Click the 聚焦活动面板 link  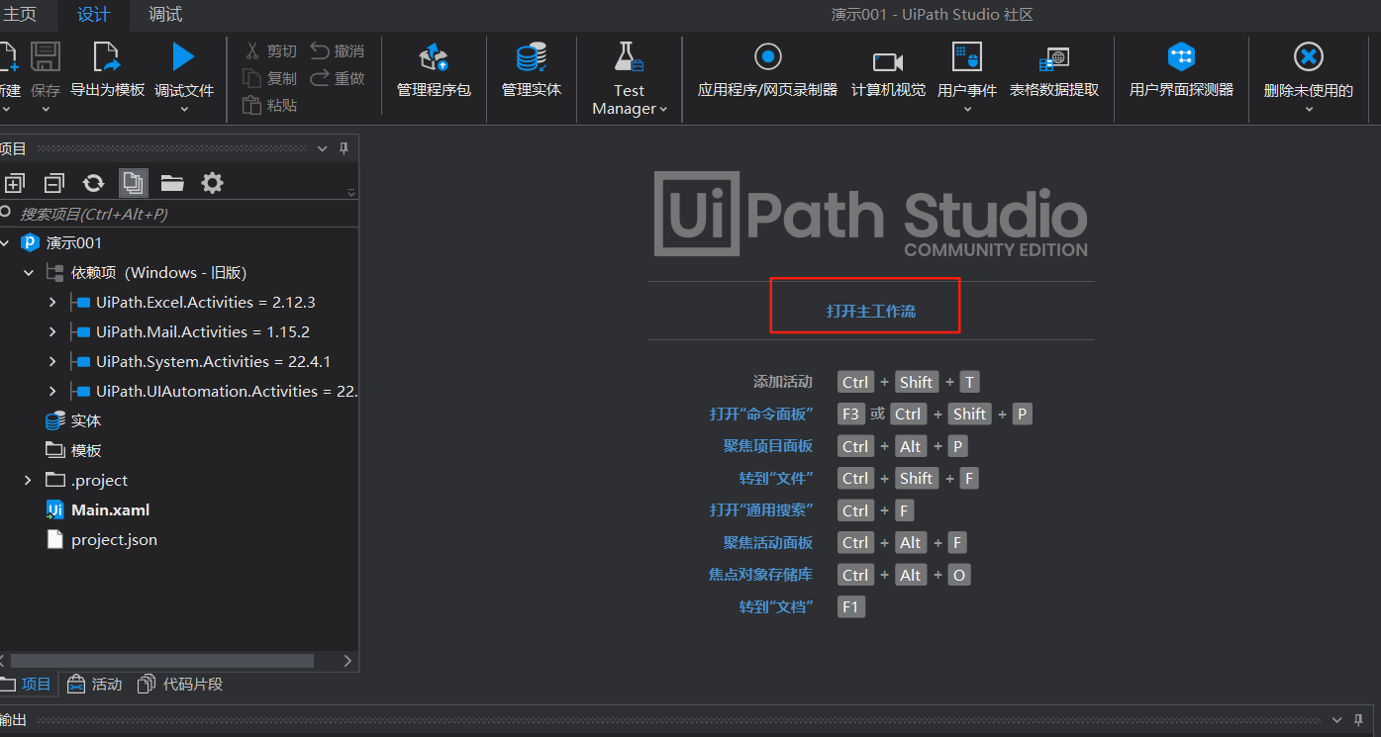(768, 542)
